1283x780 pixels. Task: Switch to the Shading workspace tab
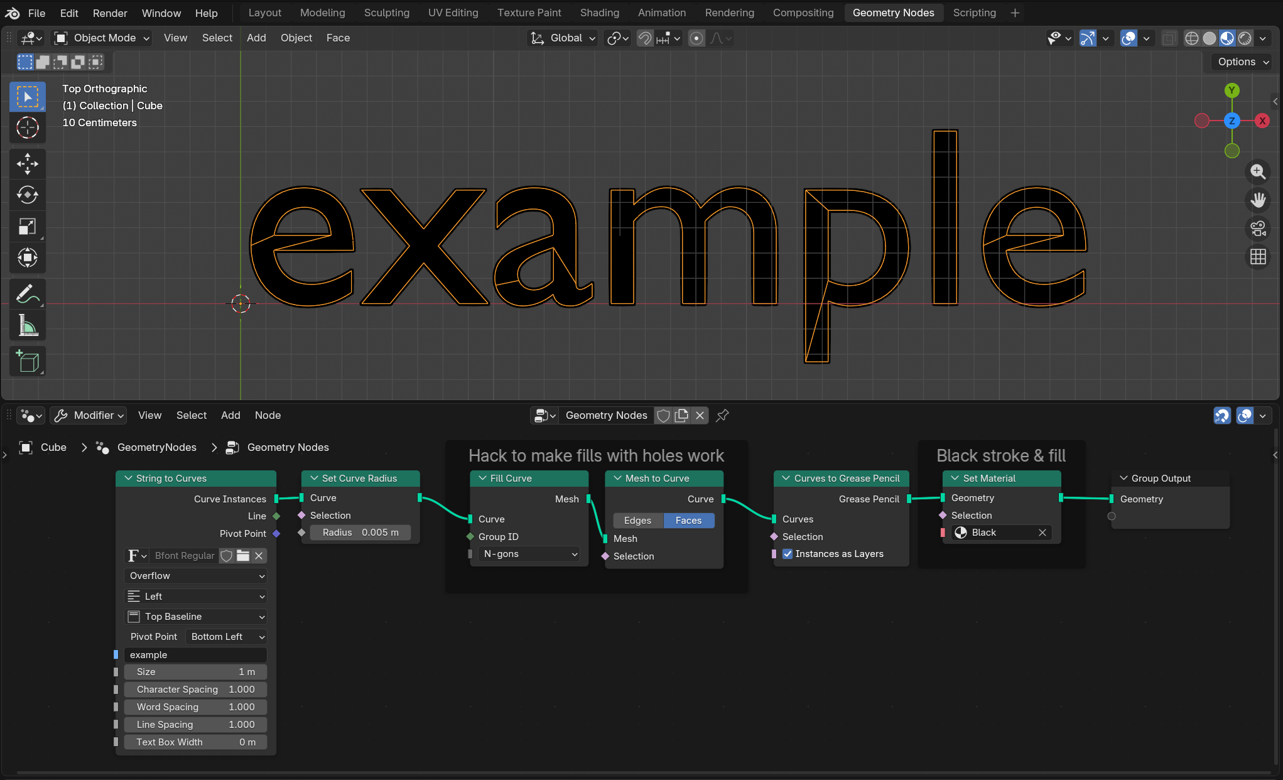point(599,13)
